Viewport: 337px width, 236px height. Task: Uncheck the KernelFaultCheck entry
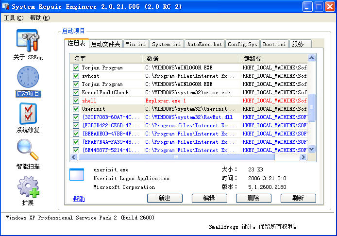pyautogui.click(x=76, y=92)
